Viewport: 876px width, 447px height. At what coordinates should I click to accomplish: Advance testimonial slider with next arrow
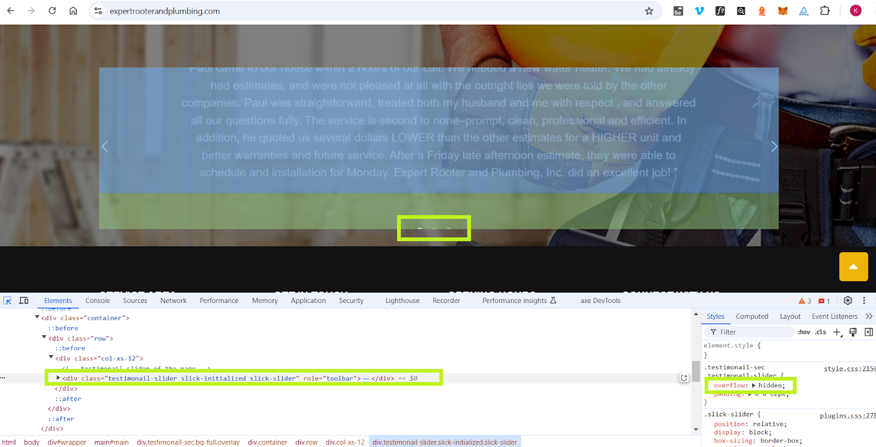point(774,146)
